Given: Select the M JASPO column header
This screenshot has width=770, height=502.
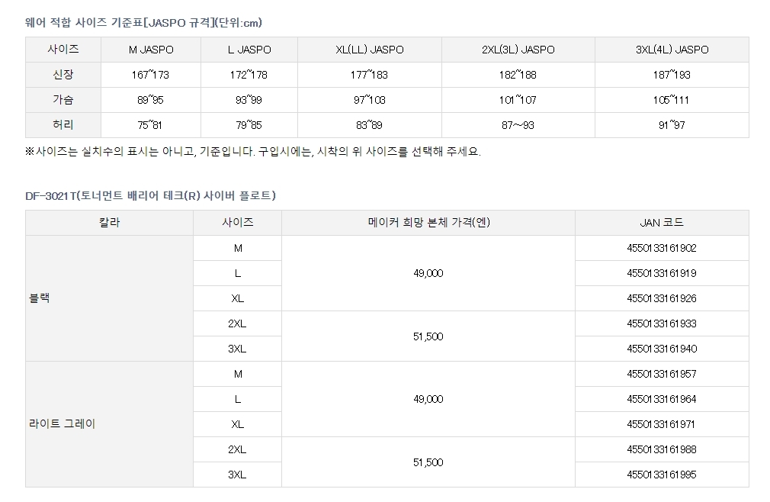Looking at the screenshot, I should coord(151,50).
